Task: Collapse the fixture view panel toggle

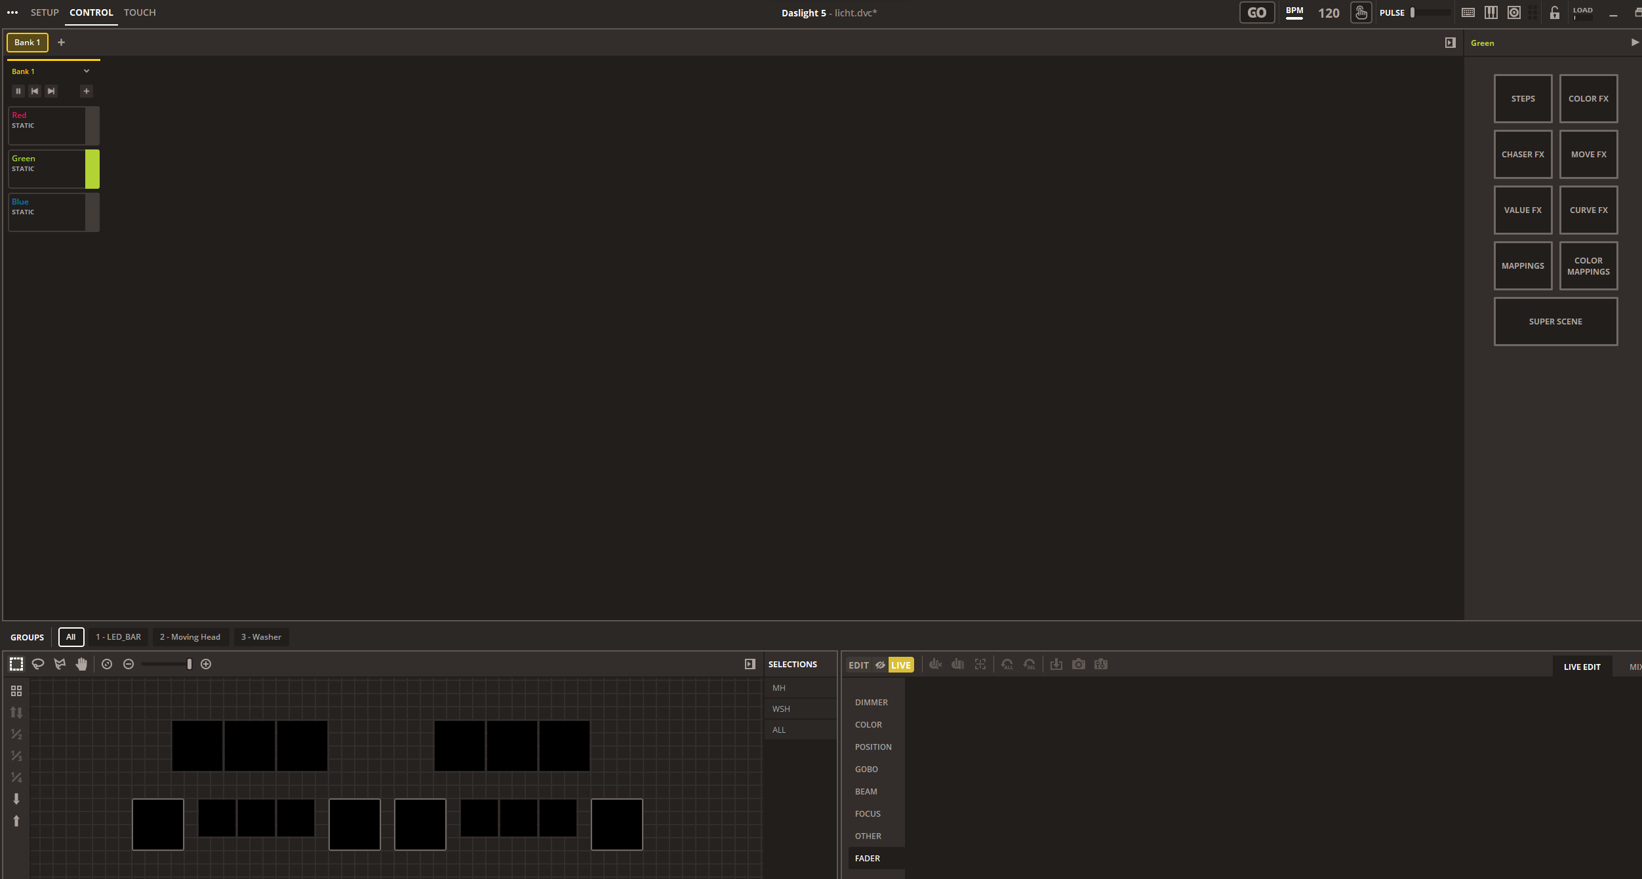Action: 750,664
